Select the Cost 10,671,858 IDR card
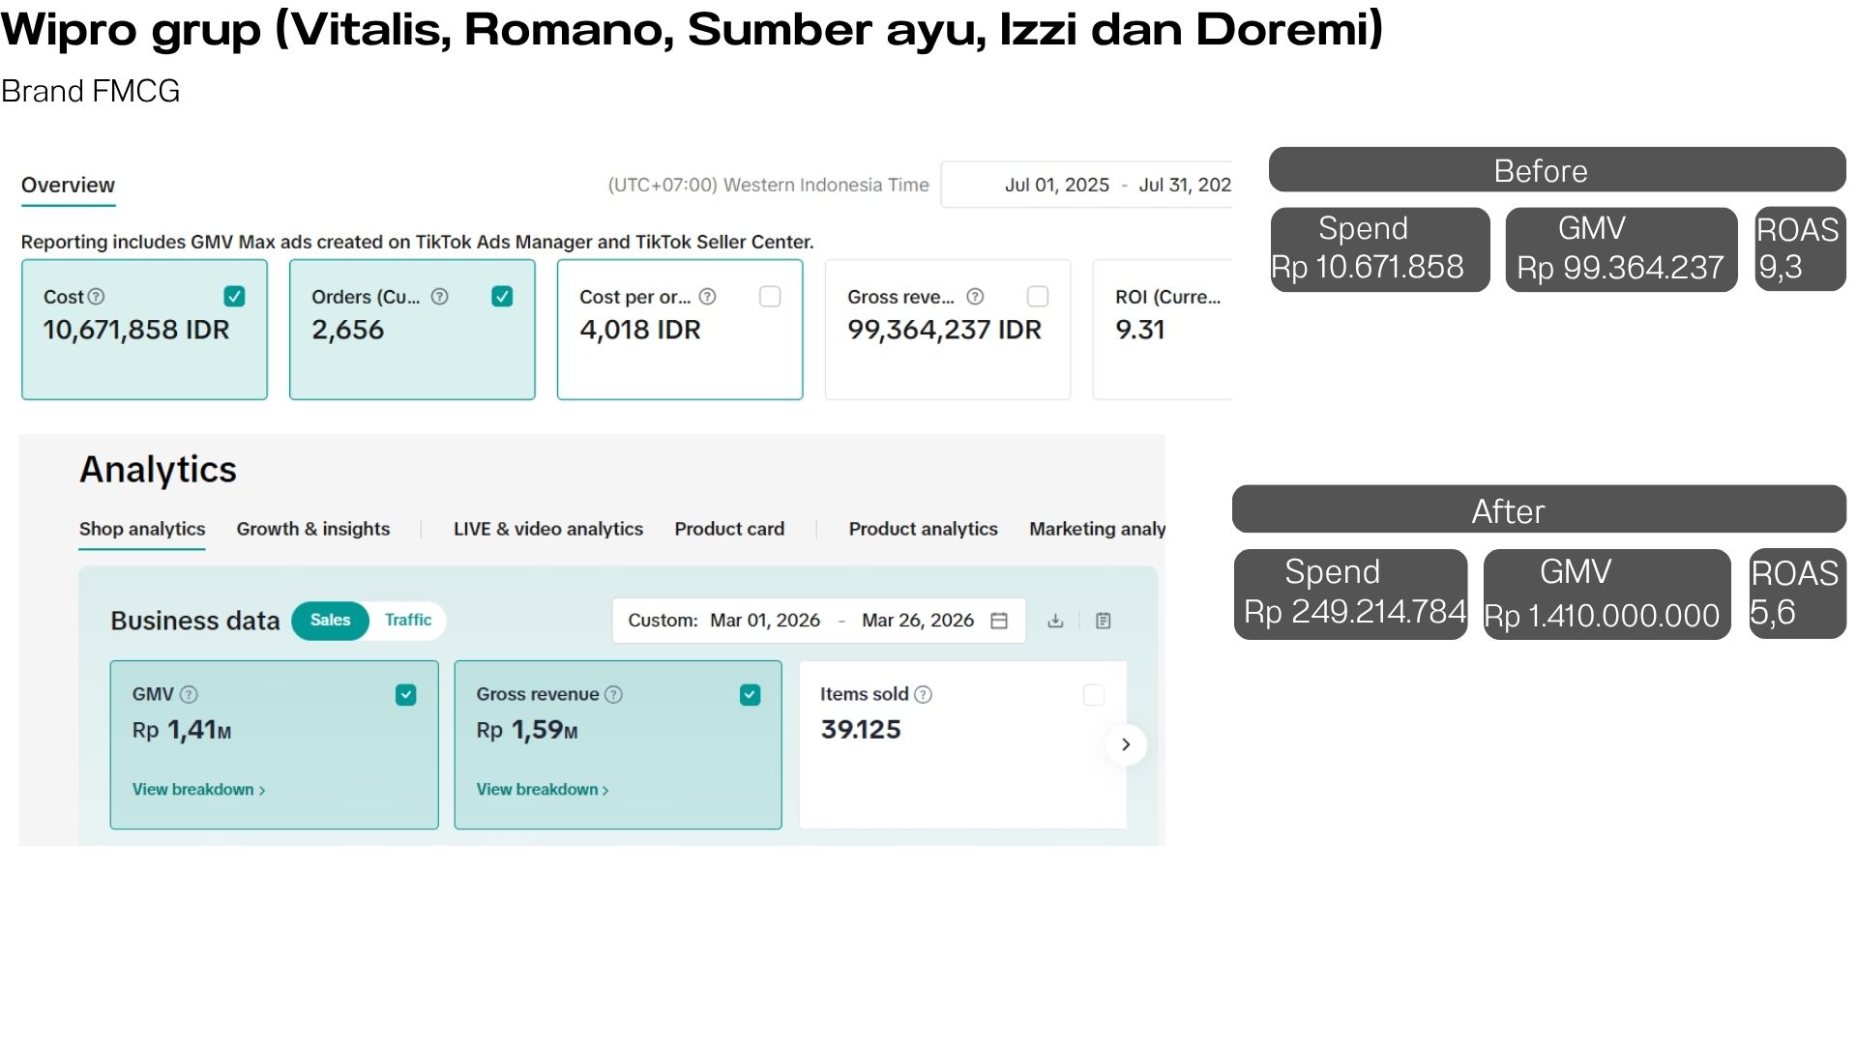Screen dimensions: 1857x1044 (x=144, y=330)
